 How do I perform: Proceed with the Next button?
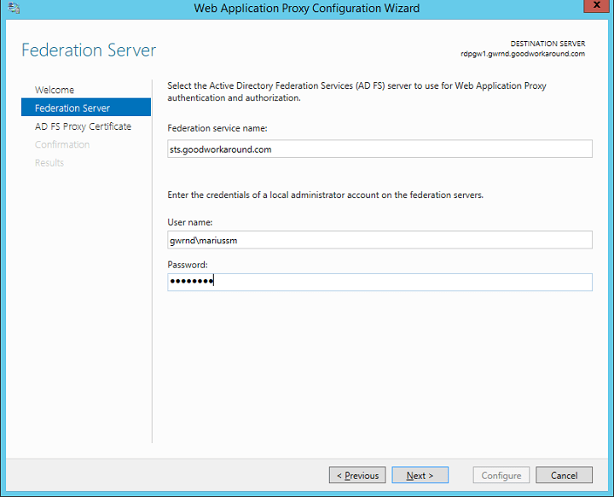pos(420,476)
